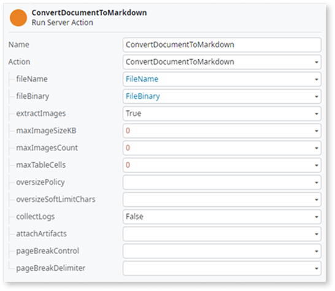Click the maxImagesCount parameter label
This screenshot has height=291, width=335.
47,148
